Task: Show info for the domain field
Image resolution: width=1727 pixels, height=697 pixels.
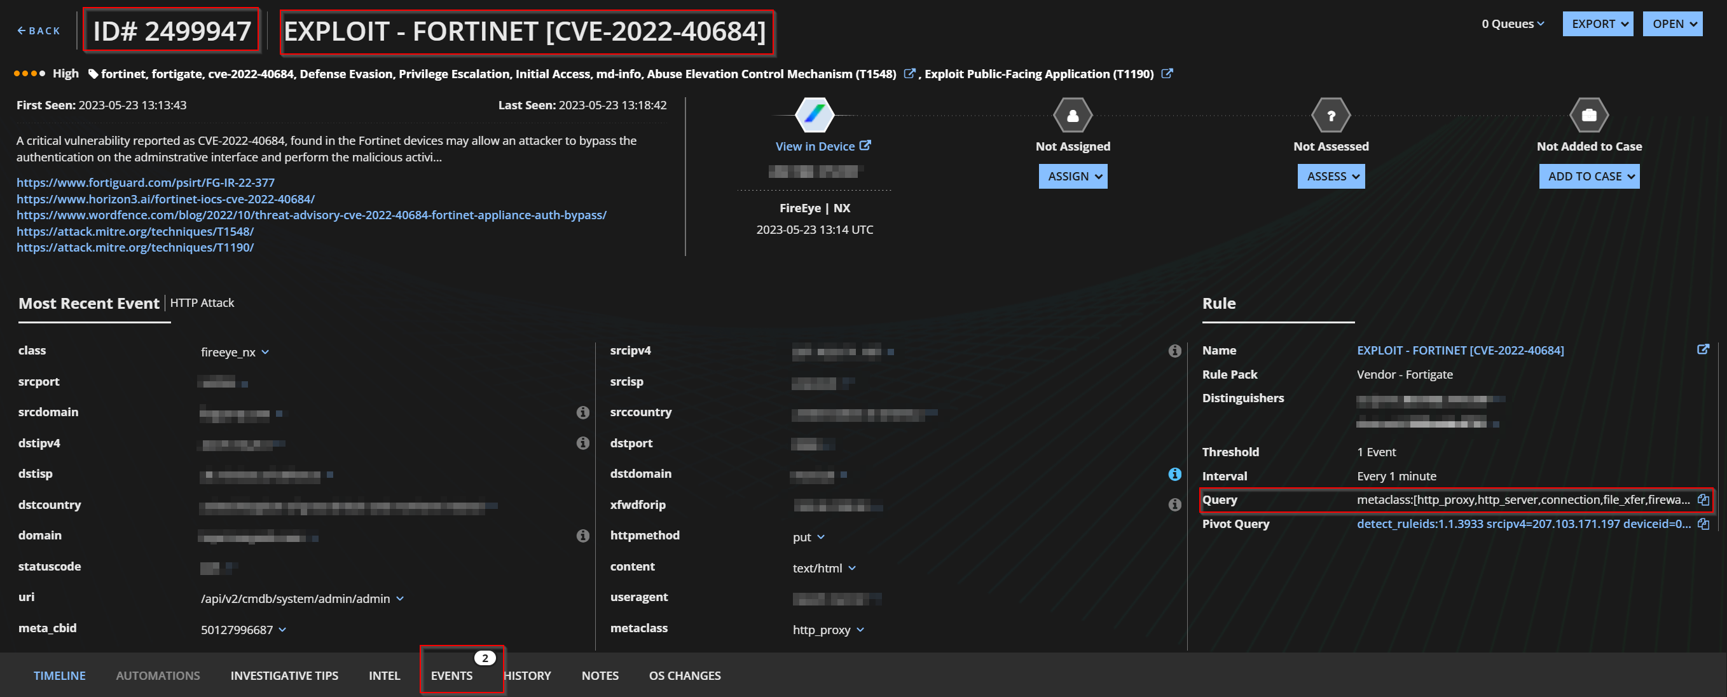Action: (x=582, y=536)
